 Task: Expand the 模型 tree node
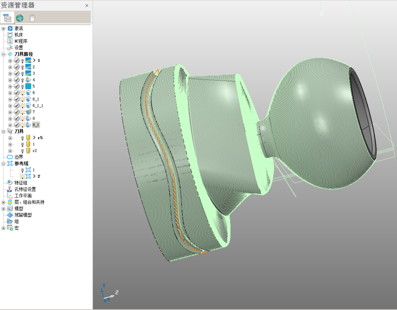4,209
